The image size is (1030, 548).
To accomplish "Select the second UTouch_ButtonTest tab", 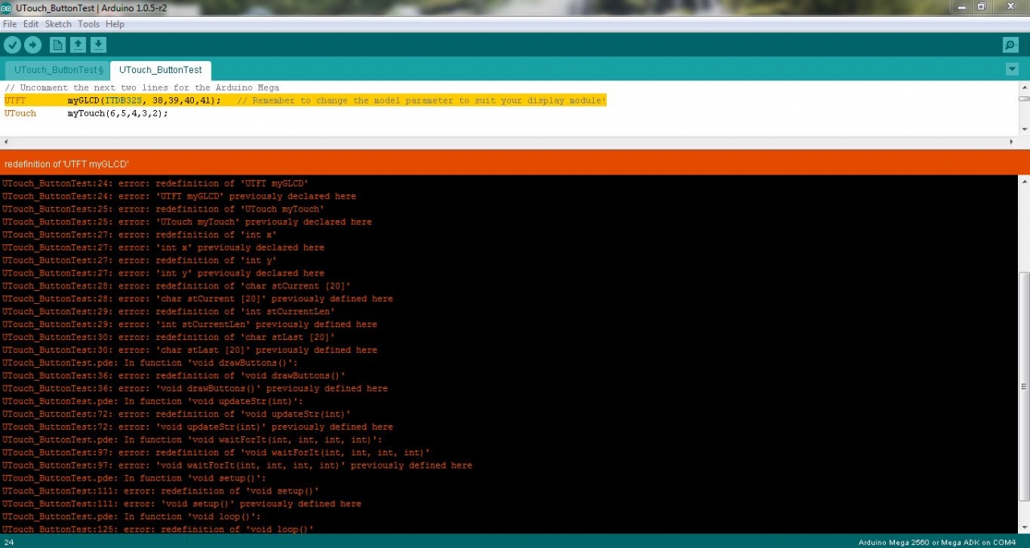I will pyautogui.click(x=160, y=70).
